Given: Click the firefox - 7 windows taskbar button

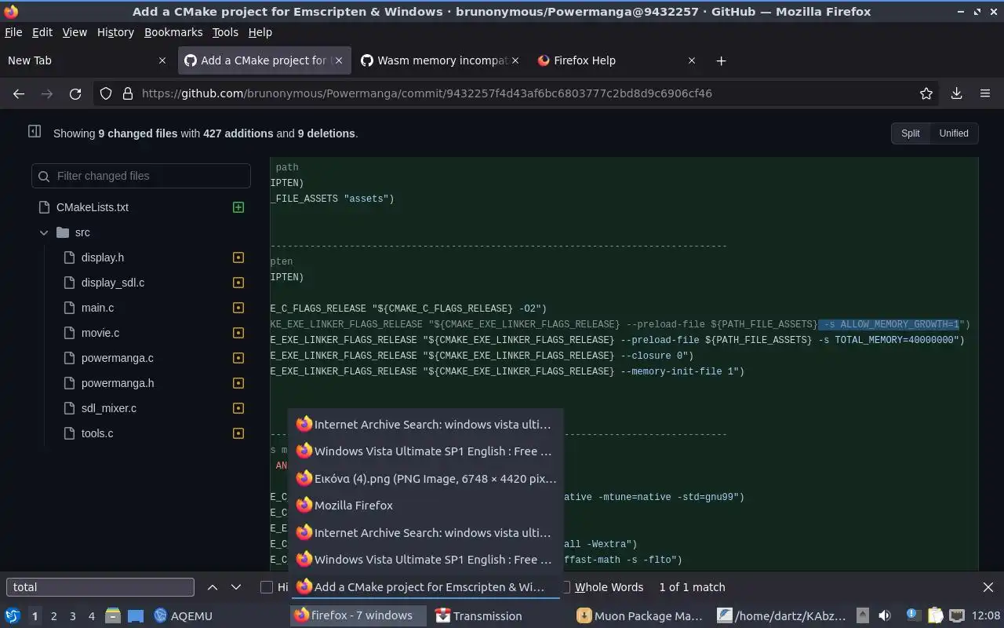Looking at the screenshot, I should (358, 616).
